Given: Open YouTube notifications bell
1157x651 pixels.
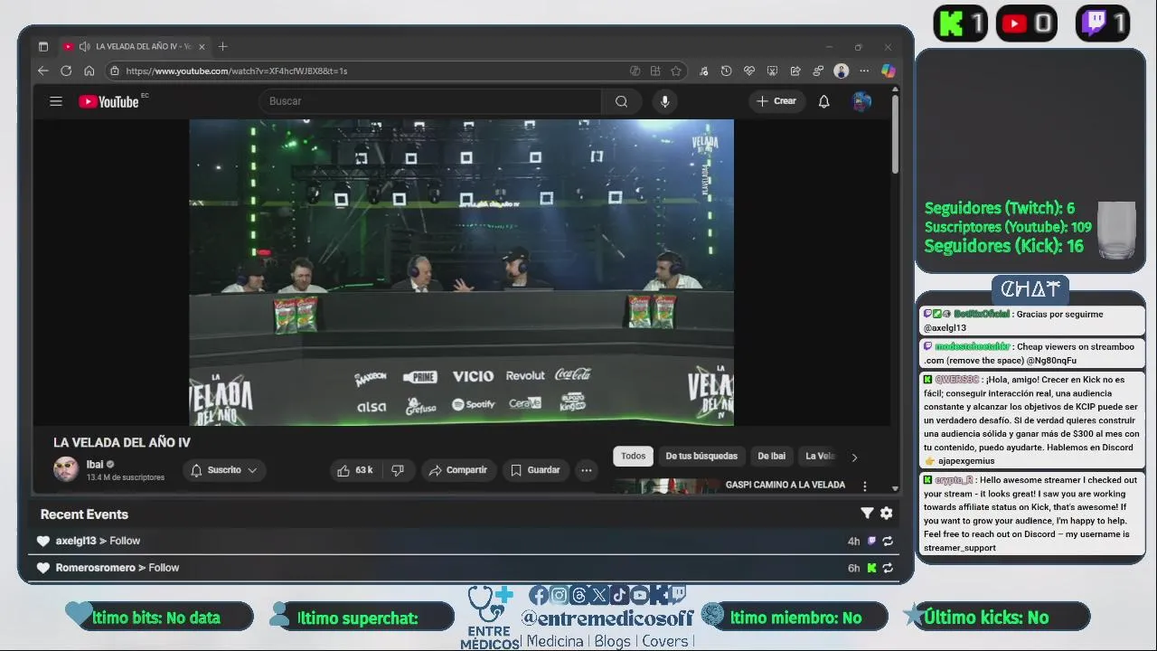Looking at the screenshot, I should (x=823, y=101).
